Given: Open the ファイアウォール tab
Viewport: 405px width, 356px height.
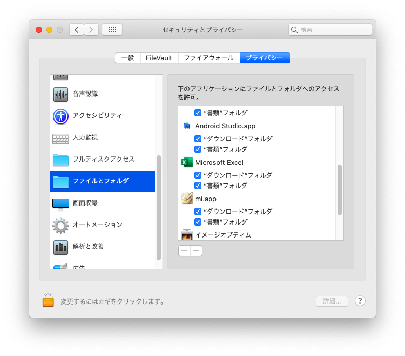Looking at the screenshot, I should point(209,58).
